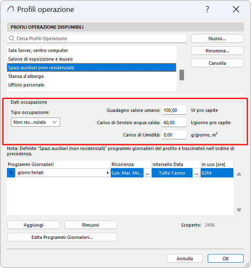Screen dimensions: 251x268
Task: Click the profile list scrollbar thumb
Action: [x=182, y=75]
